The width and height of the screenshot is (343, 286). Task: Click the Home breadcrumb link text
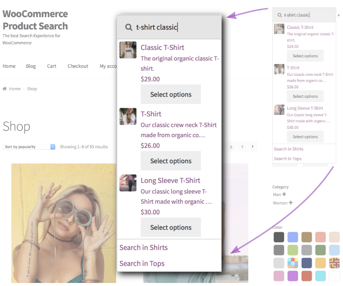pos(15,89)
